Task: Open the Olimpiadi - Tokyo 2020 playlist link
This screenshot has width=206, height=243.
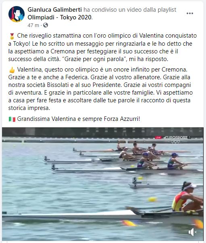Action: coord(60,17)
